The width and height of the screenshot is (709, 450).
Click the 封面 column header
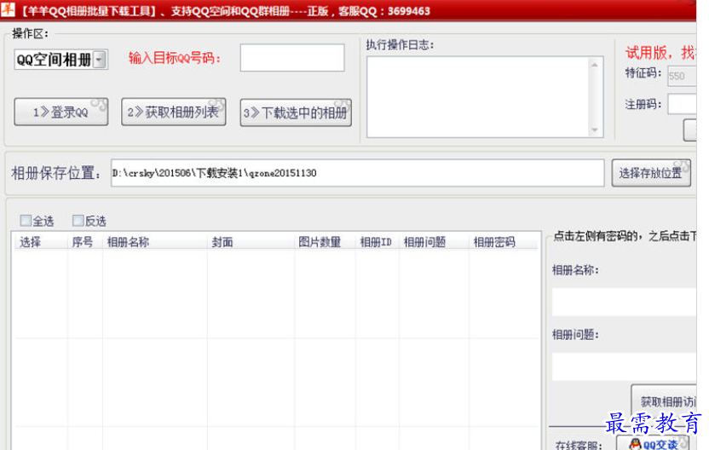coord(251,242)
